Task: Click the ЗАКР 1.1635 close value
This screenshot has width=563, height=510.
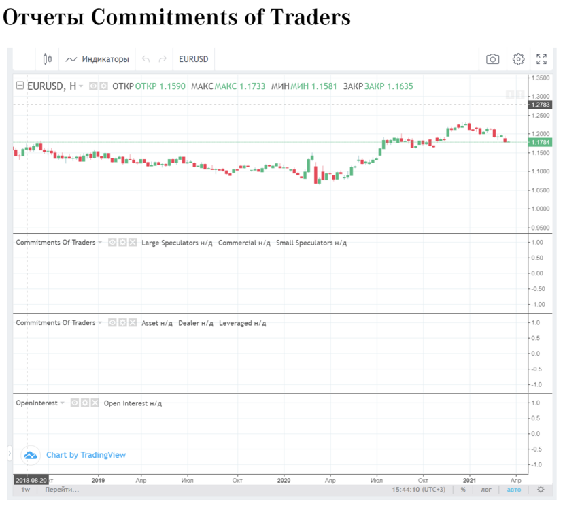Action: click(x=388, y=86)
